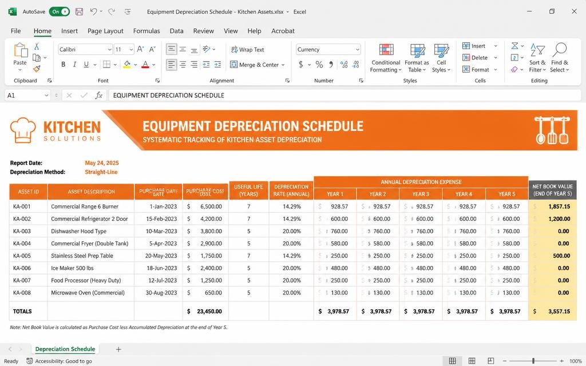
Task: Apply Comma Style number format
Action: pos(331,65)
